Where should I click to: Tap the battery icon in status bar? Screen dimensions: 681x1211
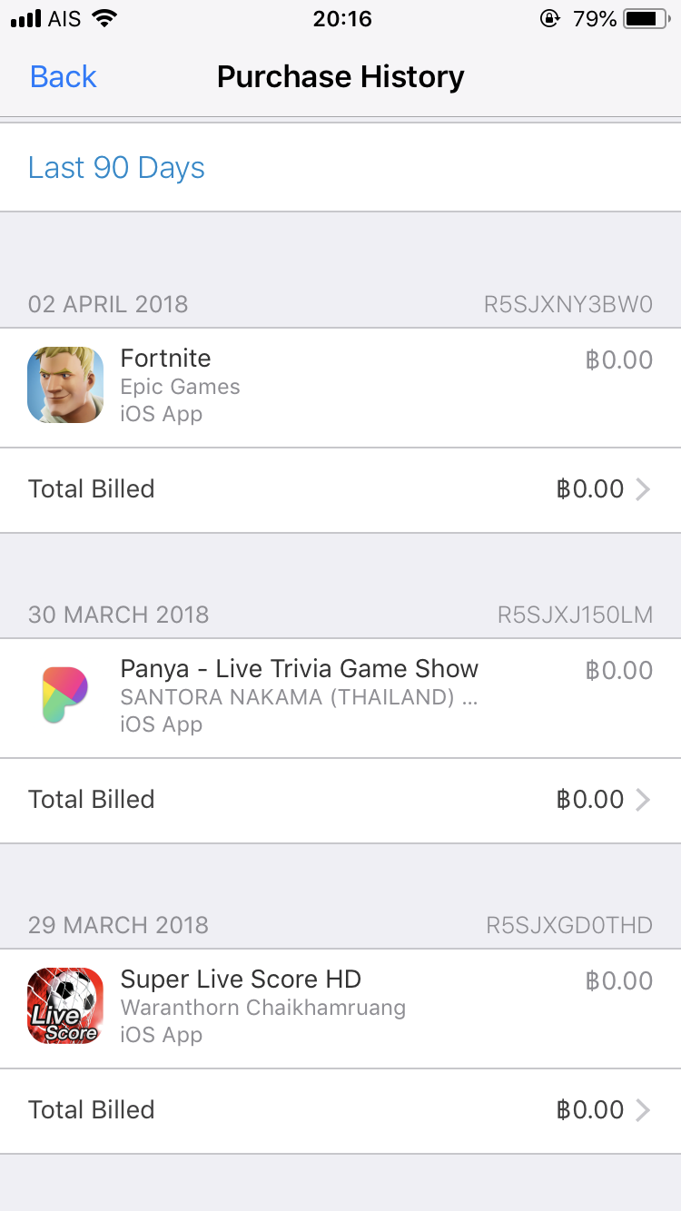(646, 19)
